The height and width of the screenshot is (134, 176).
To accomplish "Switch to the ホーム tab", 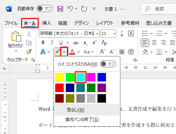I will (x=30, y=23).
